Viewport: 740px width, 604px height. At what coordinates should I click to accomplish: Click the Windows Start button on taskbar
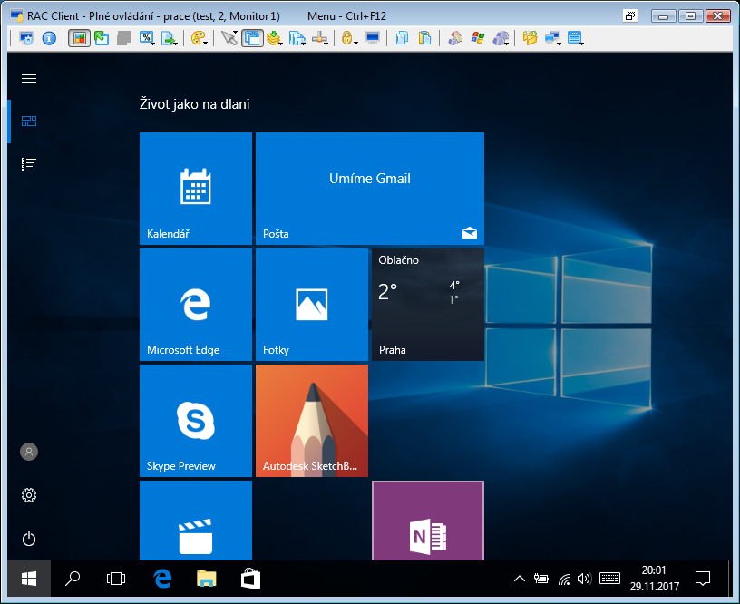pos(29,579)
